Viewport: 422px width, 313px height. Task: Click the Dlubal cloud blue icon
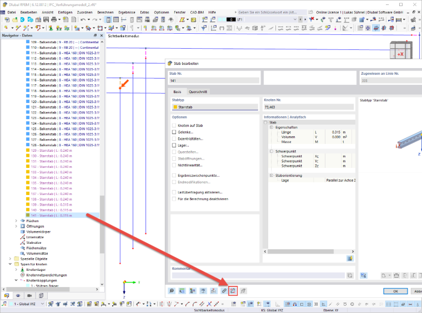23,19
